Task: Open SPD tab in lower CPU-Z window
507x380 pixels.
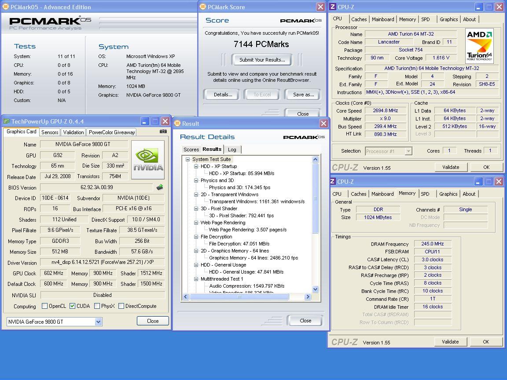Action: pyautogui.click(x=425, y=194)
